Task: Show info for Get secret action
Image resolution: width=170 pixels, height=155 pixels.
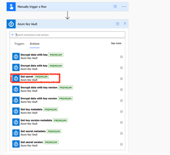Action: pyautogui.click(x=121, y=79)
